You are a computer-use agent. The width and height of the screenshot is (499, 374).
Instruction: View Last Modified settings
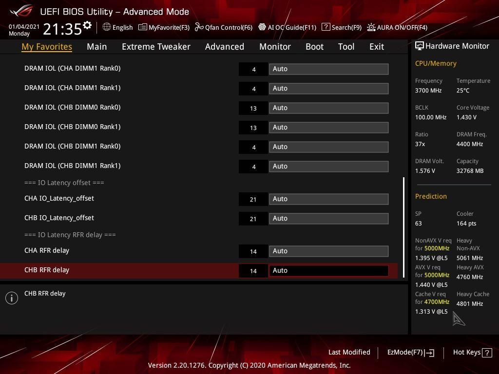coord(349,353)
